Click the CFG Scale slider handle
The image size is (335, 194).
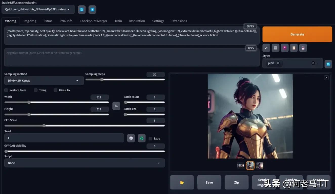click(44, 126)
